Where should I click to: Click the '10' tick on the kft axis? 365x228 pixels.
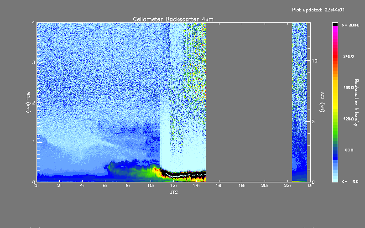point(314,61)
